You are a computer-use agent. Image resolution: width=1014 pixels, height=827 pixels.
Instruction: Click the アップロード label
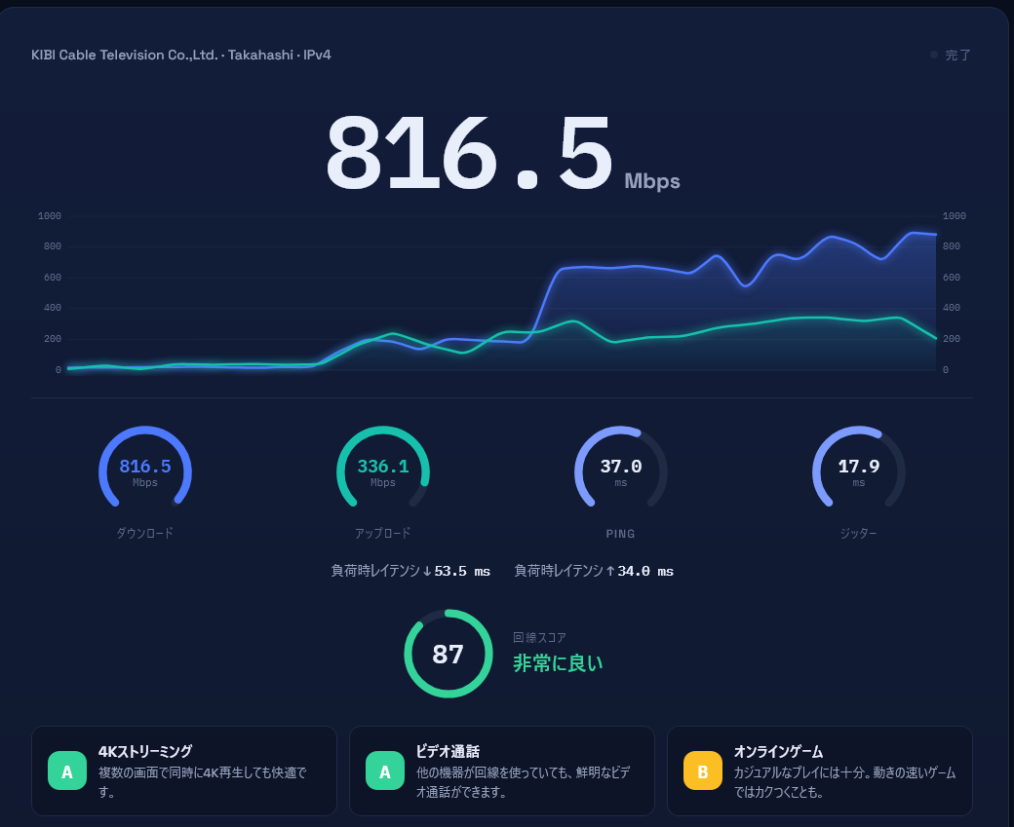coord(383,533)
